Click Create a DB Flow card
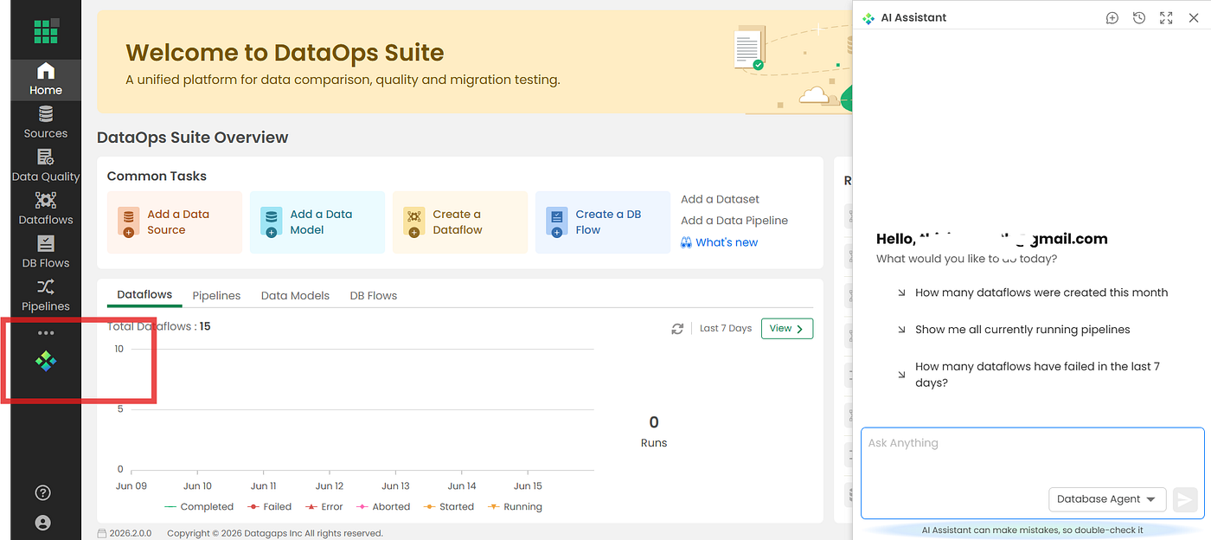 603,222
